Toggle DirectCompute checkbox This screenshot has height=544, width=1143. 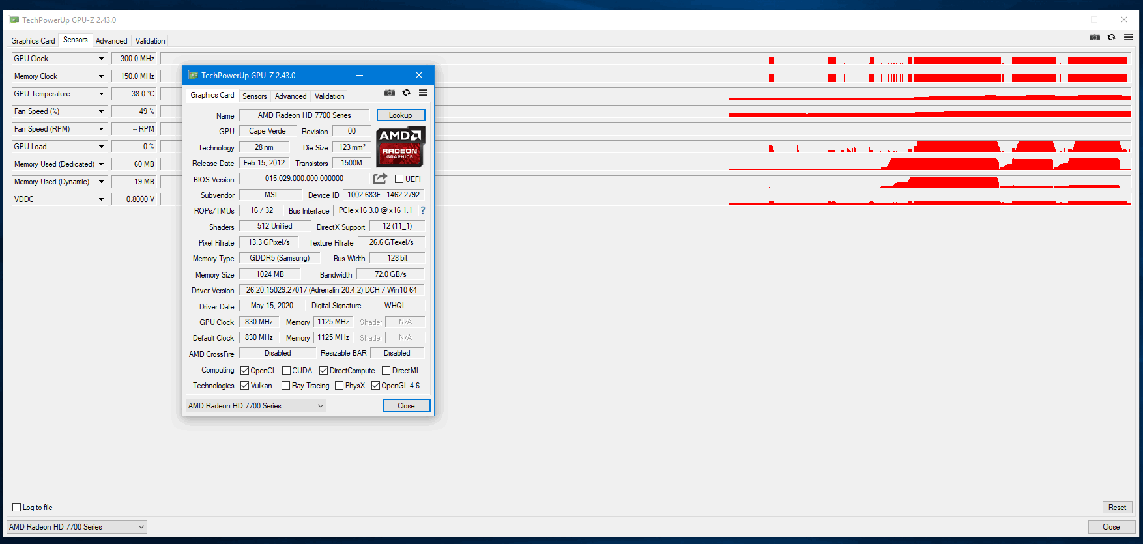[x=323, y=370]
